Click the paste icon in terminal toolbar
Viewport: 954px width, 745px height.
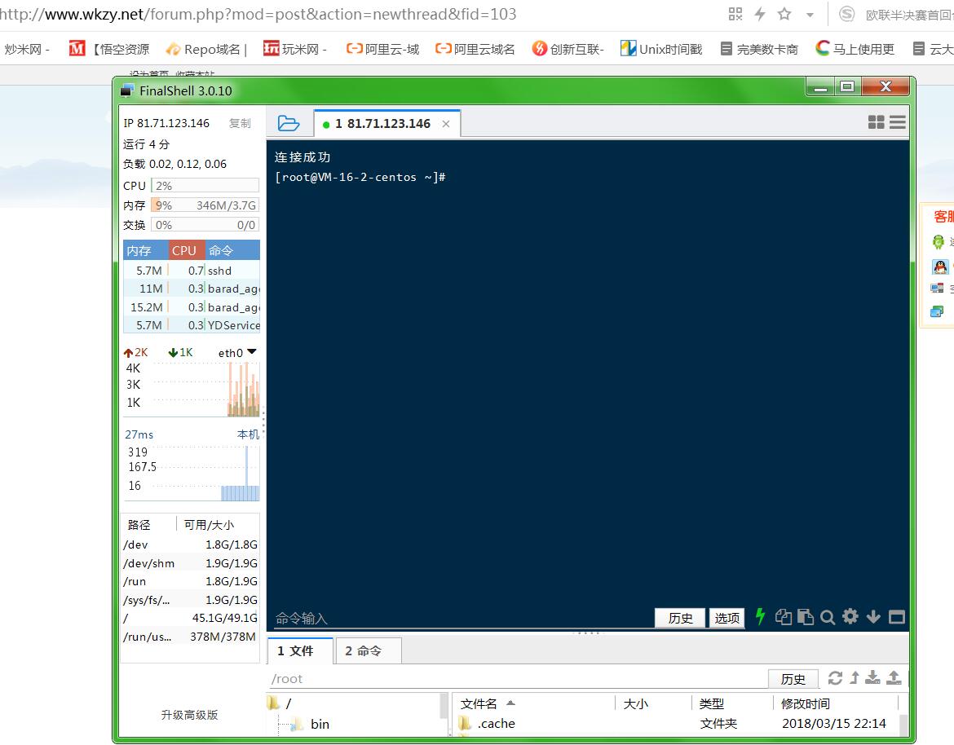click(805, 617)
